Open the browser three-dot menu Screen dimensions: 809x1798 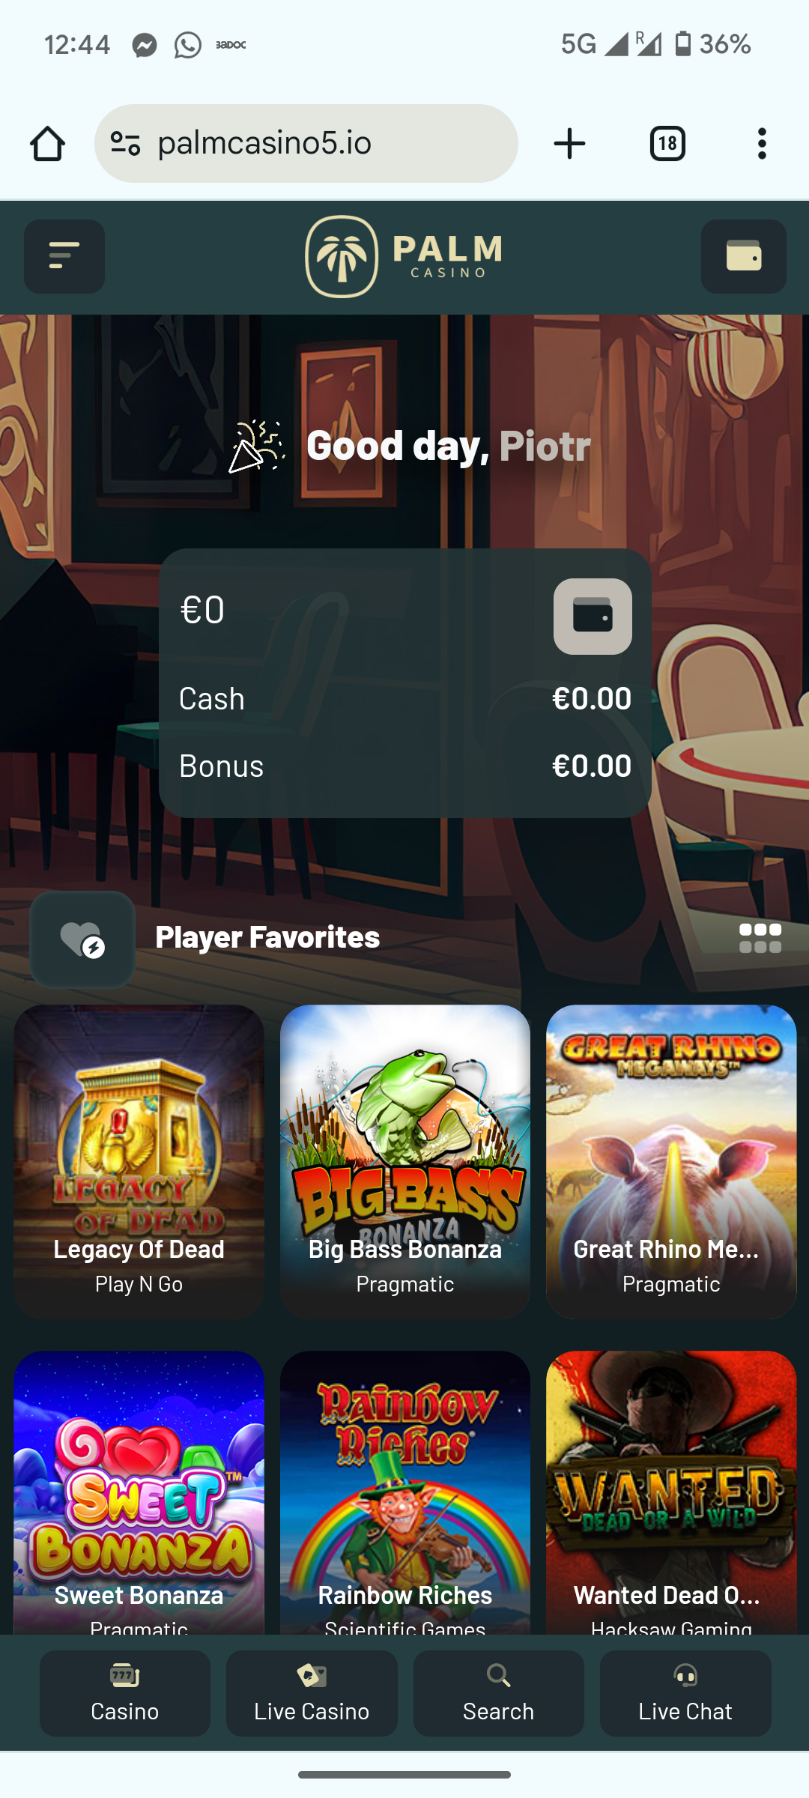(762, 144)
